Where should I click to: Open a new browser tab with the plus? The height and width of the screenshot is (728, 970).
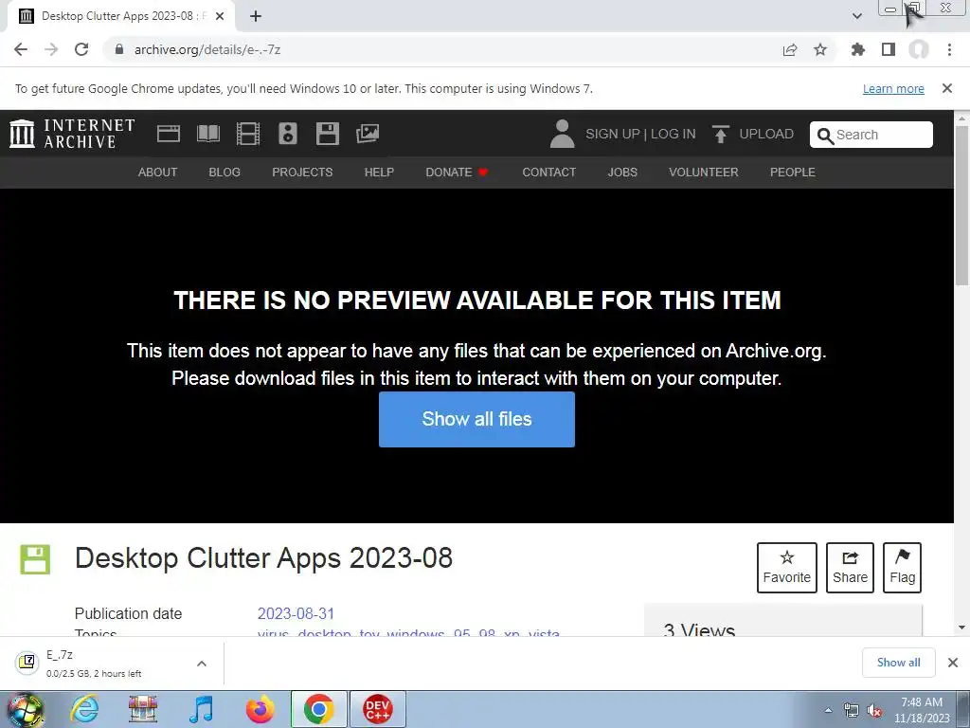(256, 16)
